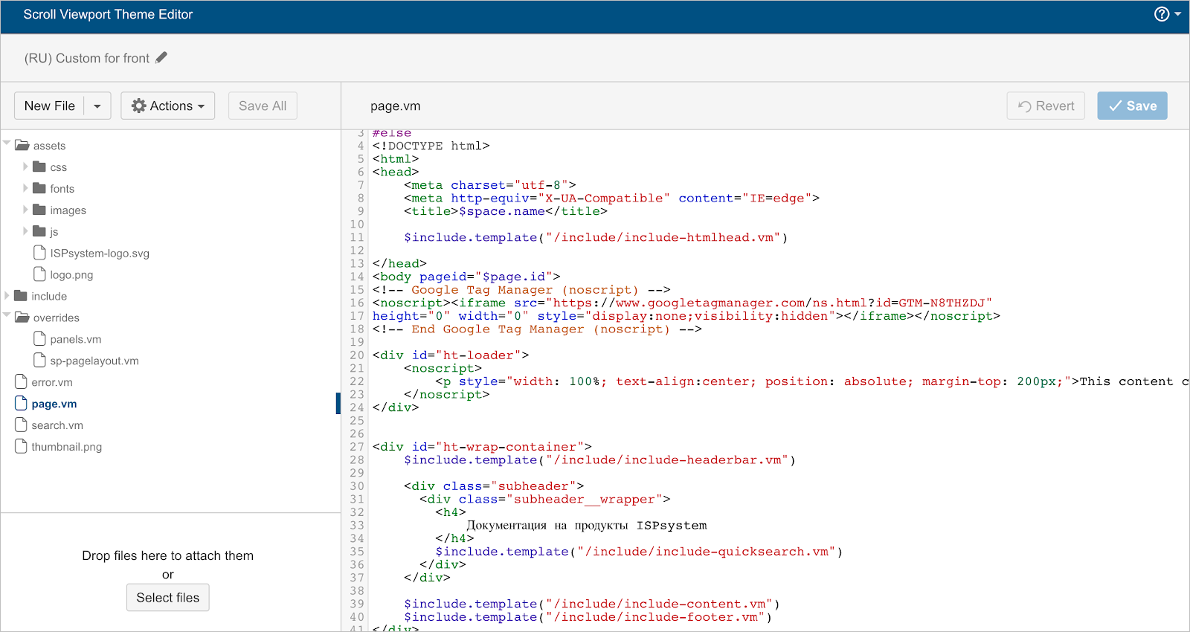Click the Save All button
1190x632 pixels.
263,106
